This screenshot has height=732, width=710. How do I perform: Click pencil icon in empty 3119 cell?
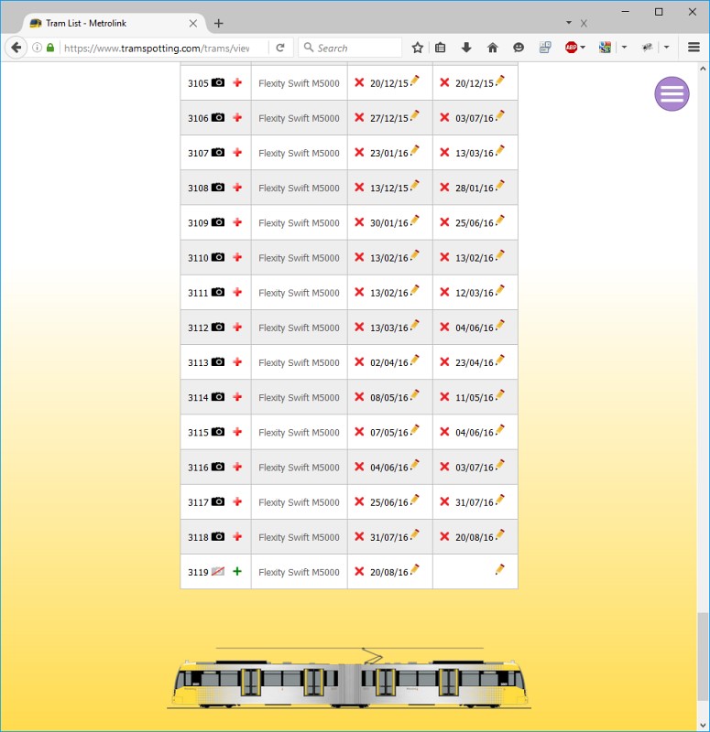500,569
